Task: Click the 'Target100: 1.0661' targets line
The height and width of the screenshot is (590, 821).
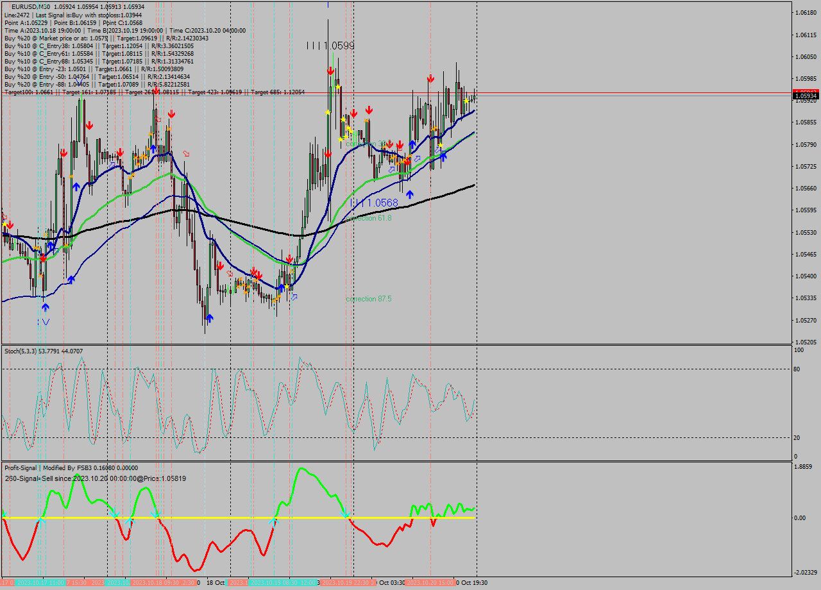Action: pos(154,92)
